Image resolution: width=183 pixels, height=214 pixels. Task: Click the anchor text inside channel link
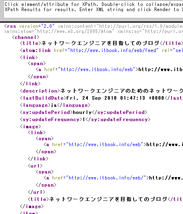click(x=160, y=69)
